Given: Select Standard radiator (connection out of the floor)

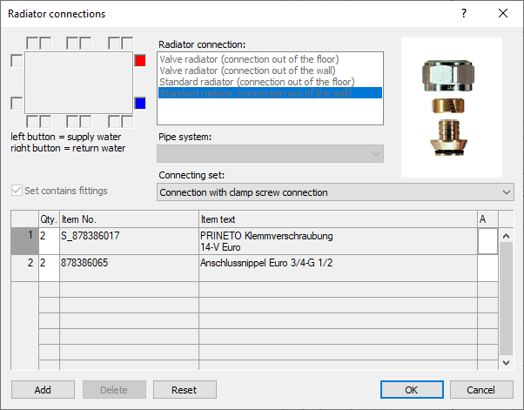Looking at the screenshot, I should 257,82.
